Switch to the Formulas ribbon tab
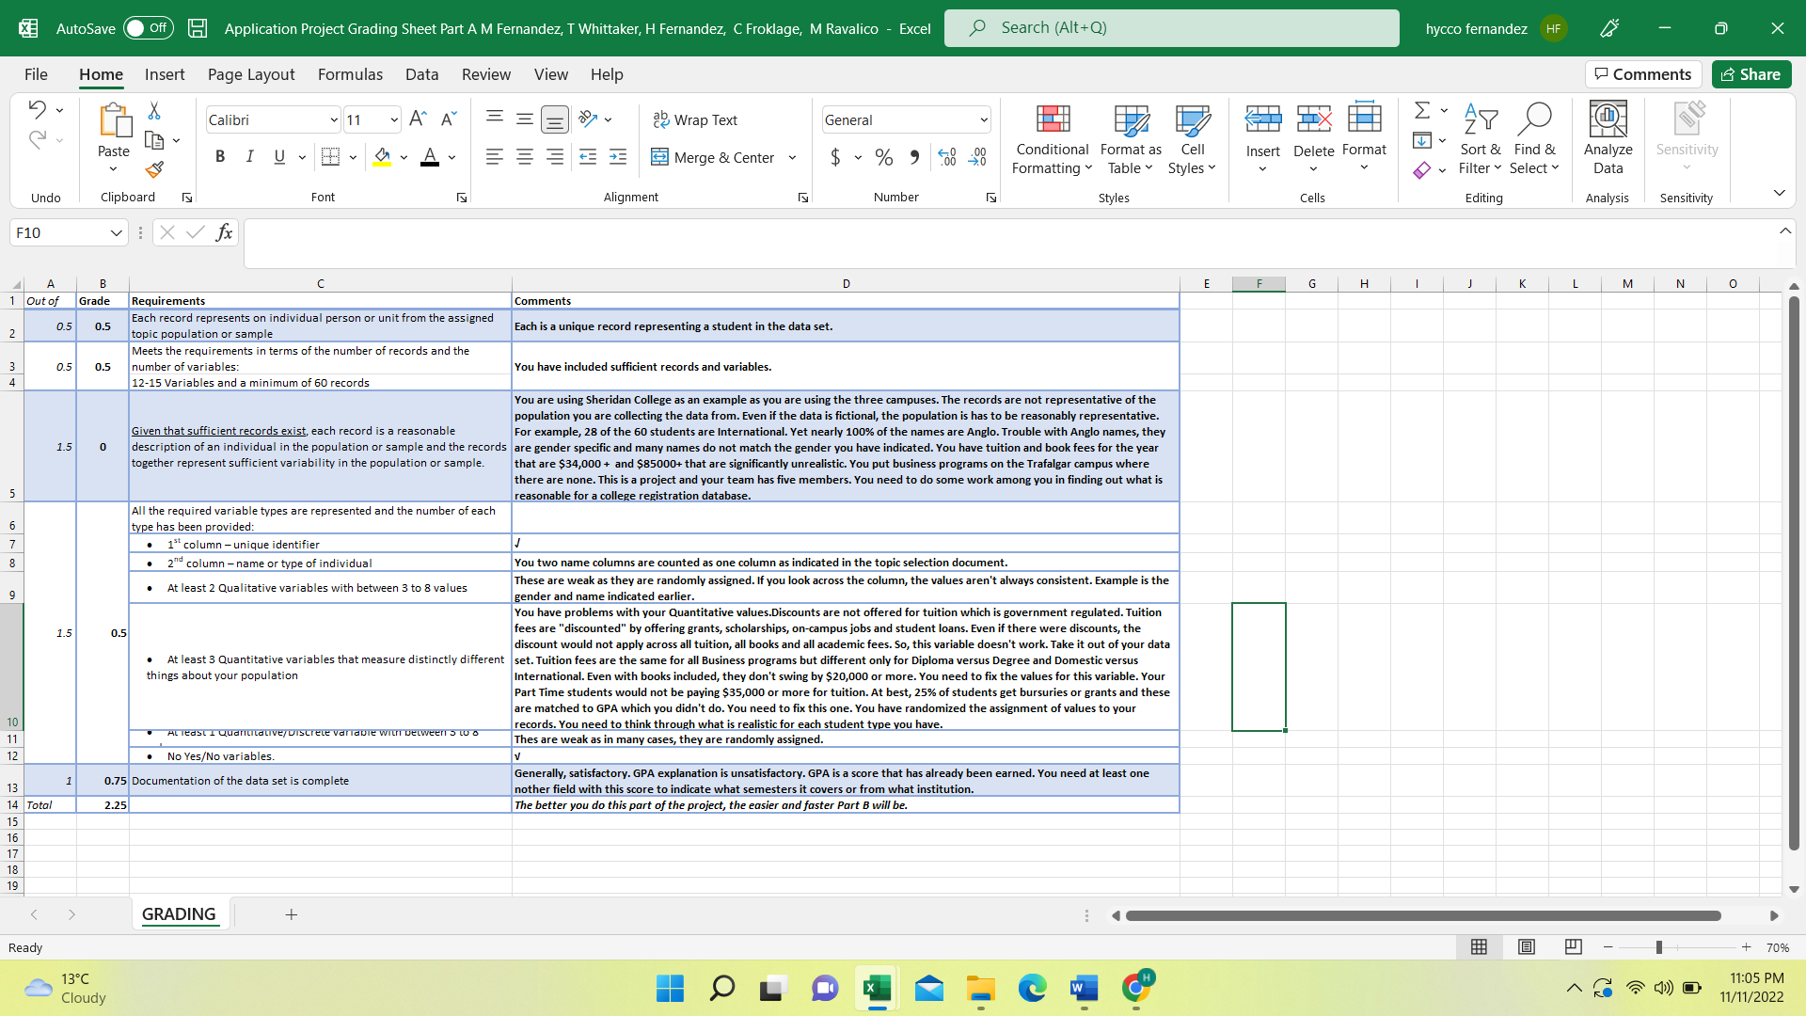This screenshot has height=1016, width=1806. [x=349, y=74]
